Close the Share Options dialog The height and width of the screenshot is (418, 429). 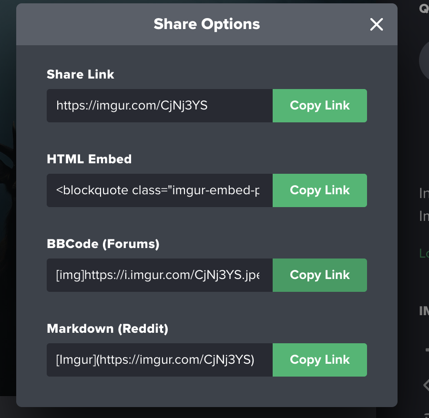click(377, 25)
